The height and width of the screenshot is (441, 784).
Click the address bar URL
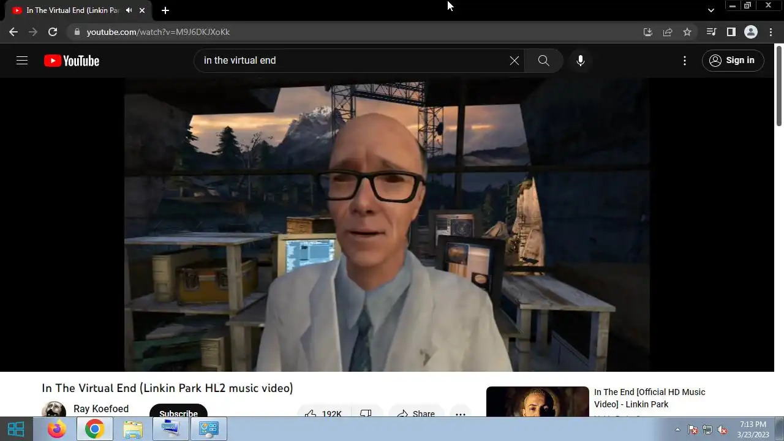coord(158,32)
